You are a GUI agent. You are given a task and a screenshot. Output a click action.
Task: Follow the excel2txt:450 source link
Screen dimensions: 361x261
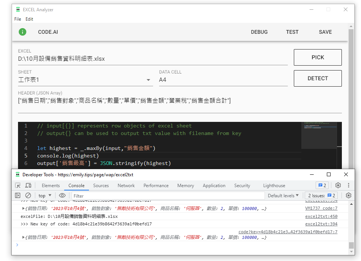pos(321,216)
